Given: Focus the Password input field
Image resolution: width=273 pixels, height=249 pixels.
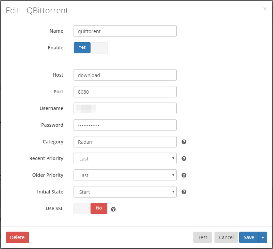Looking at the screenshot, I should pos(125,125).
